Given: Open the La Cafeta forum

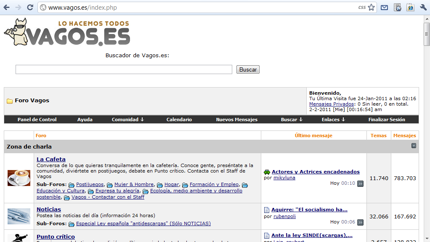Looking at the screenshot, I should pyautogui.click(x=51, y=159).
